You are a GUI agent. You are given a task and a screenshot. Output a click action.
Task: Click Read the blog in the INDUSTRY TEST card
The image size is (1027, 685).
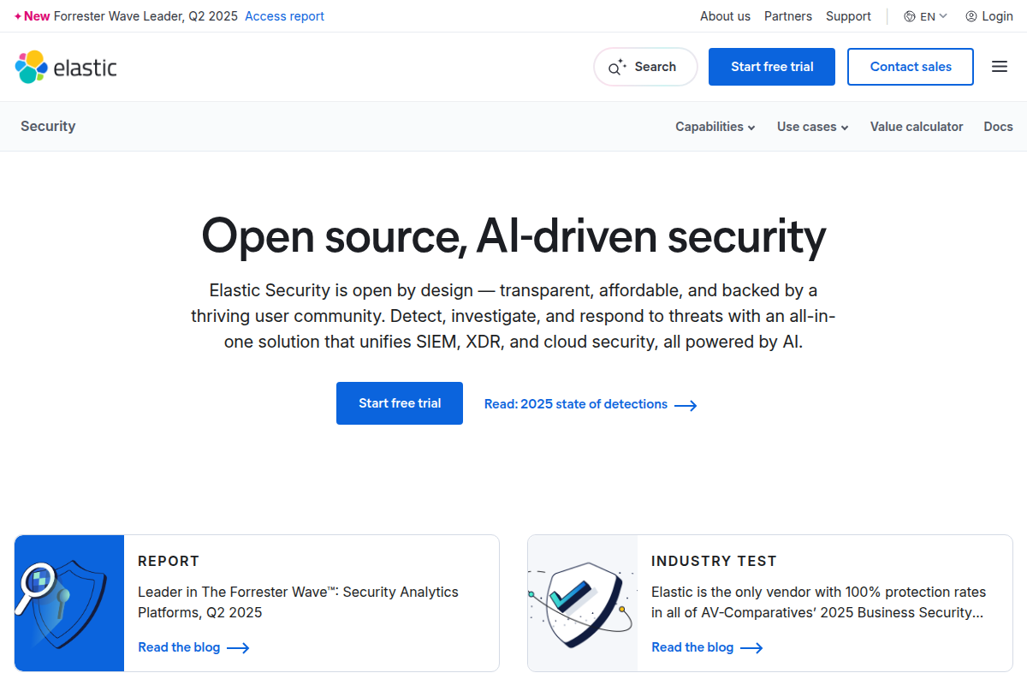(693, 647)
